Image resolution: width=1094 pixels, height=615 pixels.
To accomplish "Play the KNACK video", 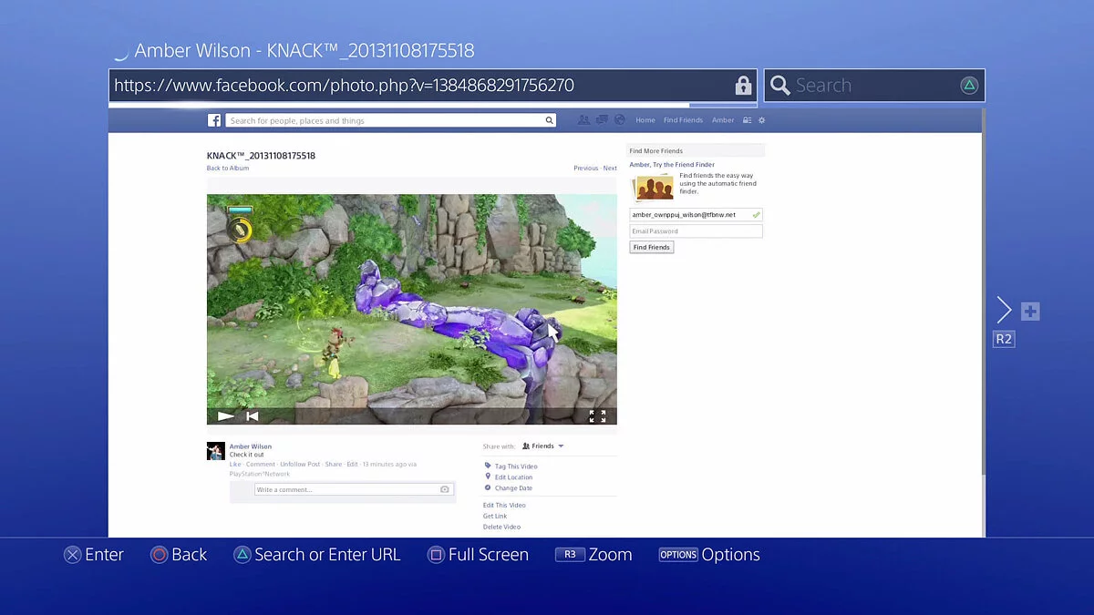I will click(225, 416).
